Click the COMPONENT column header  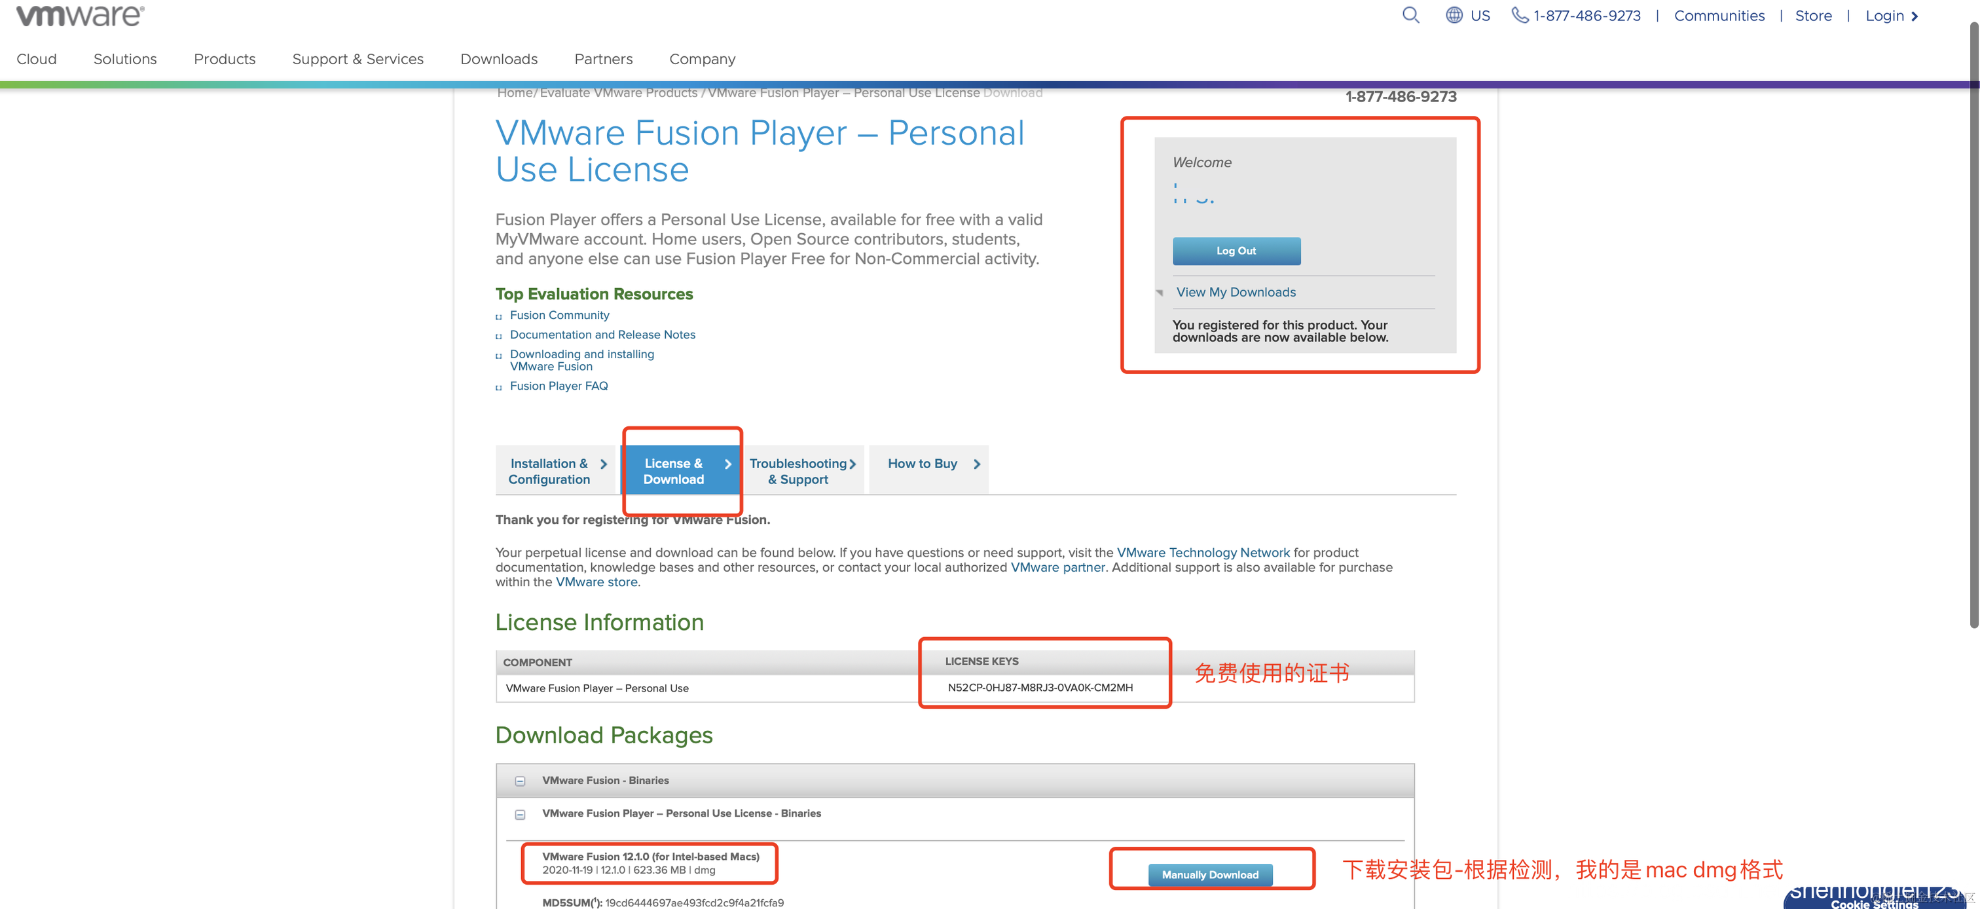point(538,662)
